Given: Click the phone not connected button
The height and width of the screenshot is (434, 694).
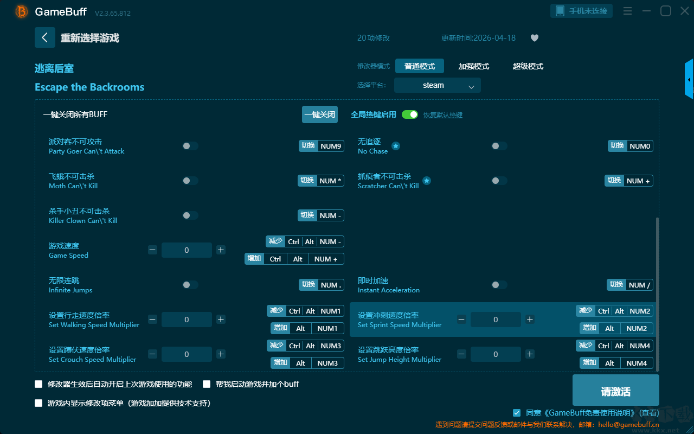Looking at the screenshot, I should (582, 11).
